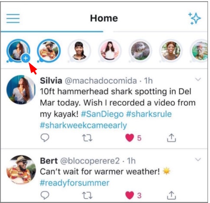Open the hamburger navigation menu
The width and height of the screenshot is (210, 203).
pyautogui.click(x=13, y=18)
